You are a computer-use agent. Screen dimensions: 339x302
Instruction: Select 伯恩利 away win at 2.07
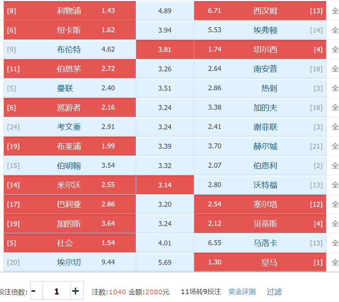pos(260,165)
